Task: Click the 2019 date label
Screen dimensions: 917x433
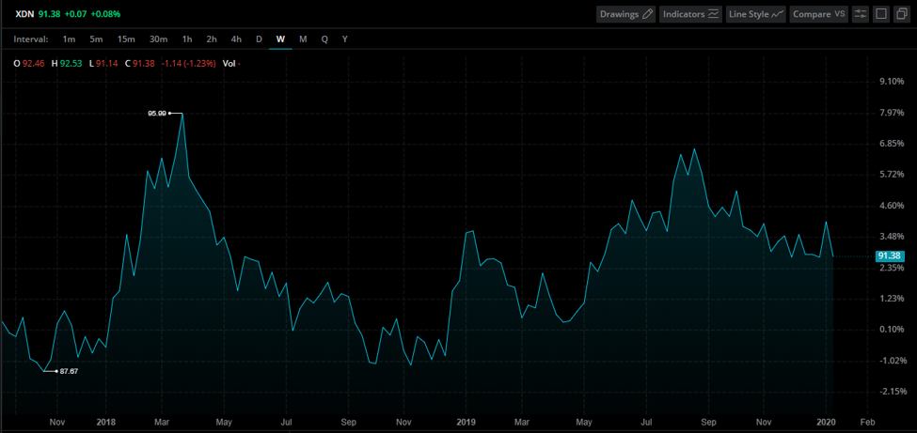Action: (466, 422)
